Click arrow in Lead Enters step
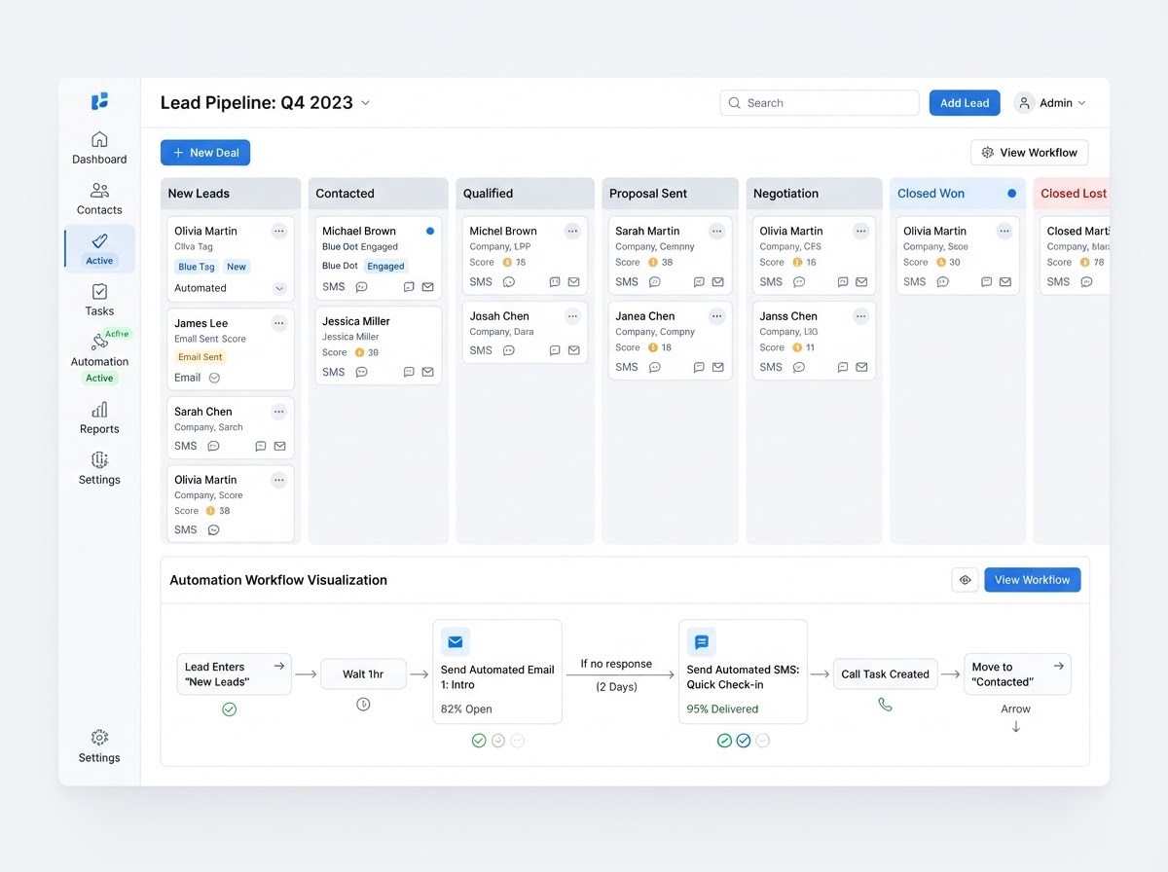Image resolution: width=1168 pixels, height=872 pixels. click(x=278, y=666)
